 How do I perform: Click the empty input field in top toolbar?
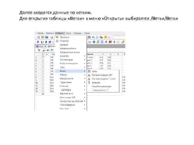point(119,37)
